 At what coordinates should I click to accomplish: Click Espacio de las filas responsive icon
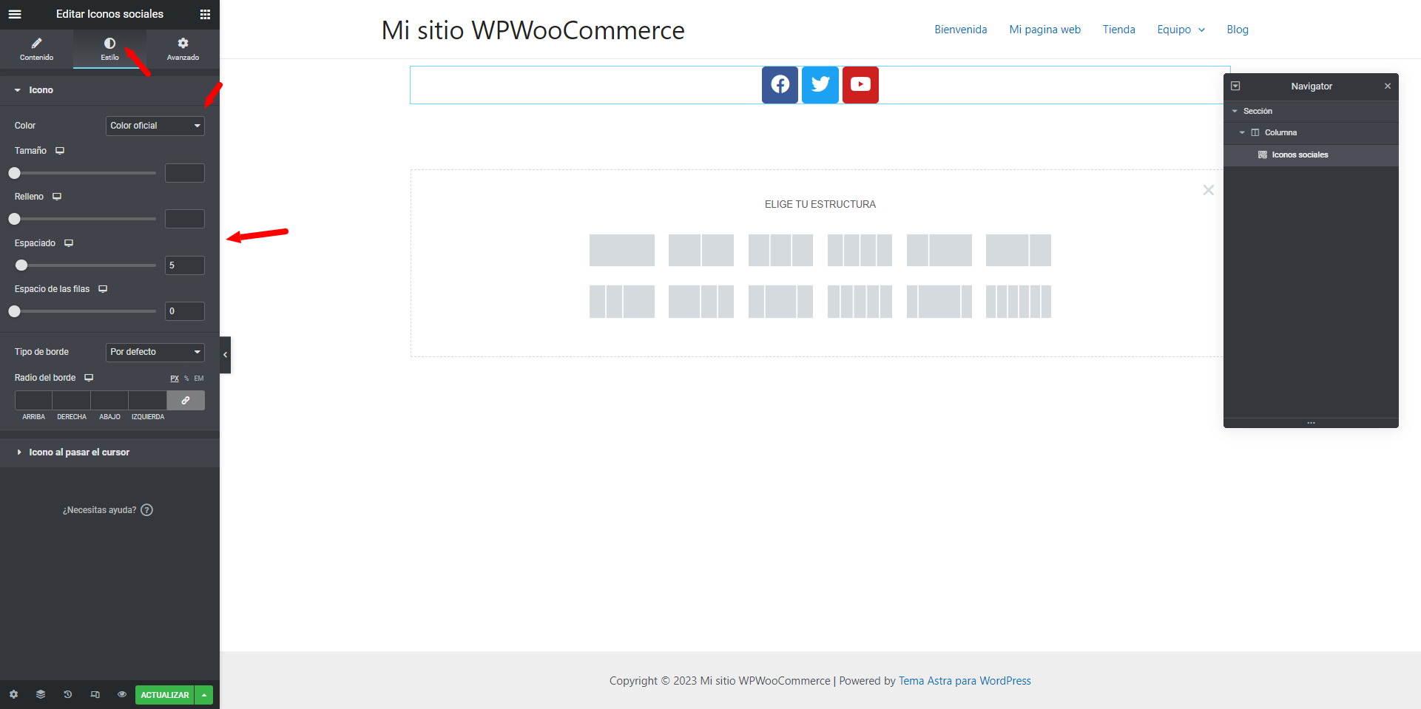click(103, 289)
